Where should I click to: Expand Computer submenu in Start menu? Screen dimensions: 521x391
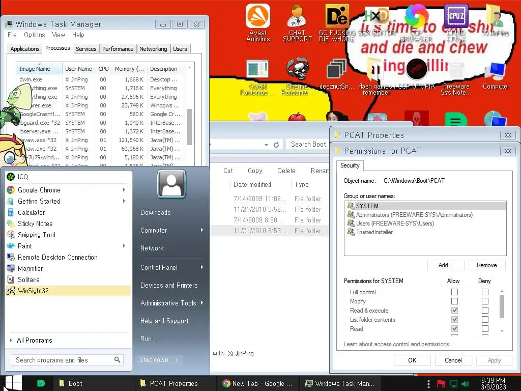[x=201, y=230]
